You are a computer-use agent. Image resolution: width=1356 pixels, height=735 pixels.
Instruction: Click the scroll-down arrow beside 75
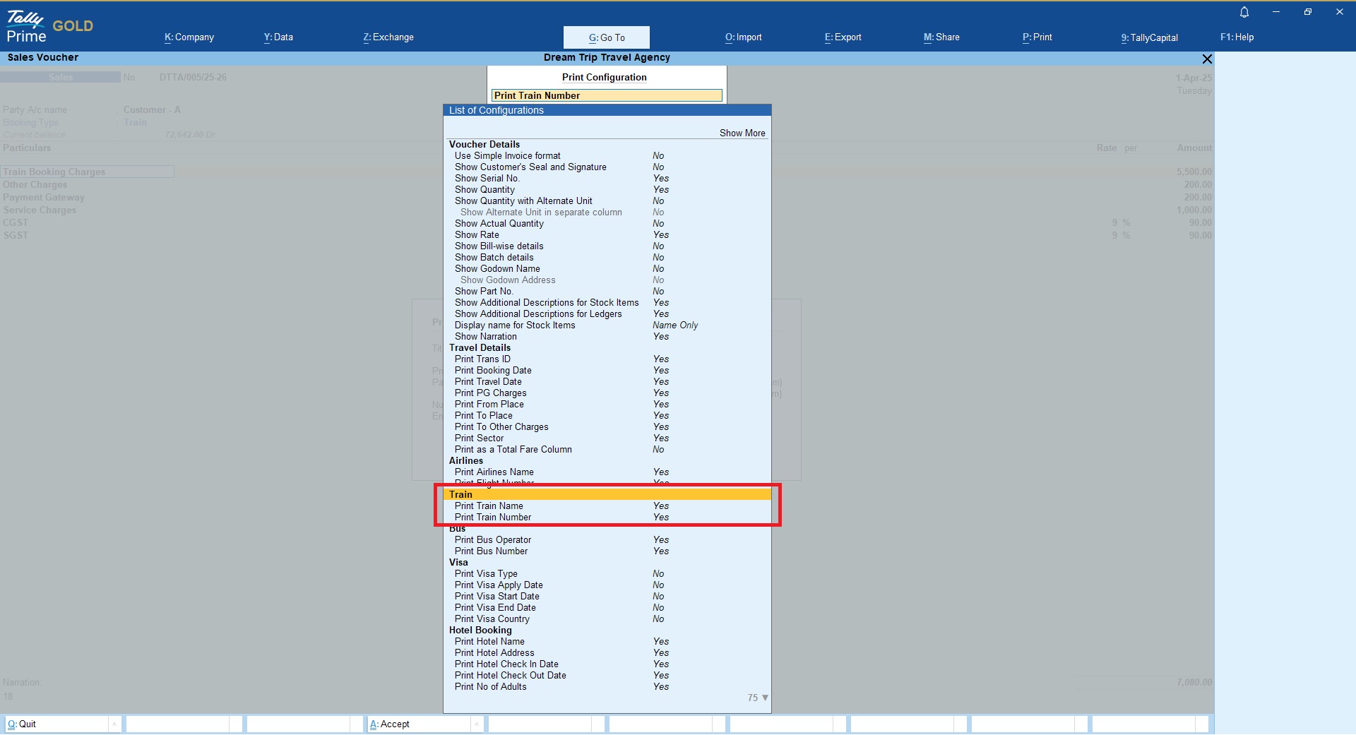[765, 698]
